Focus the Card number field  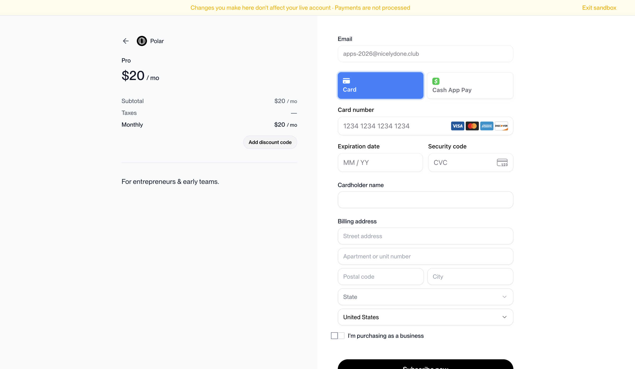pos(425,126)
